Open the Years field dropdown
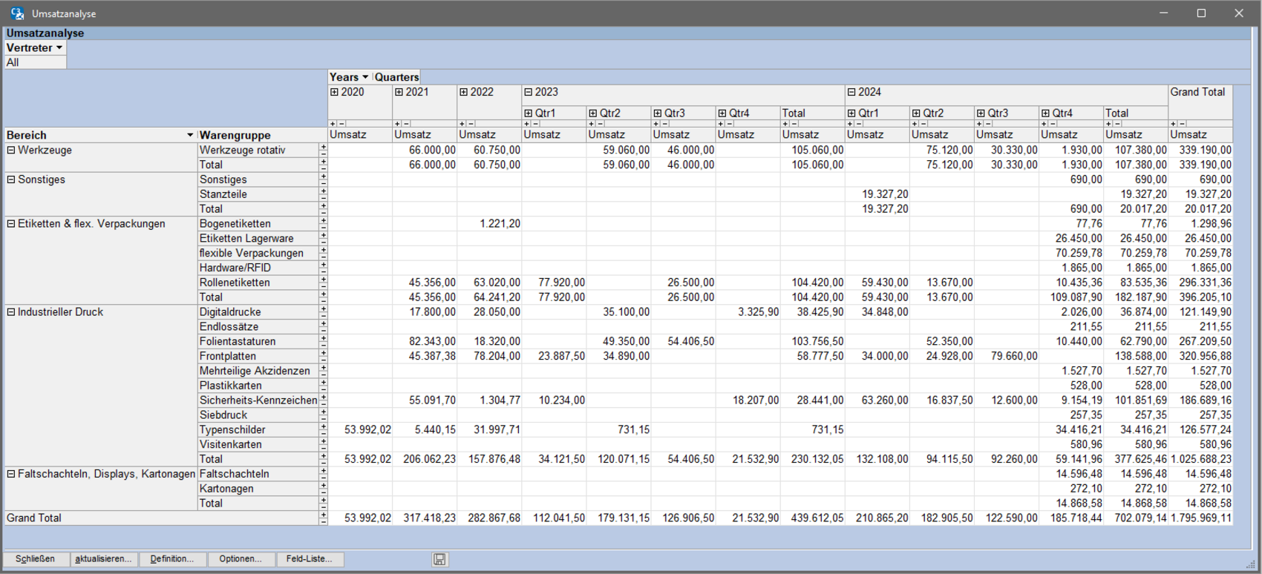This screenshot has width=1262, height=574. point(365,77)
